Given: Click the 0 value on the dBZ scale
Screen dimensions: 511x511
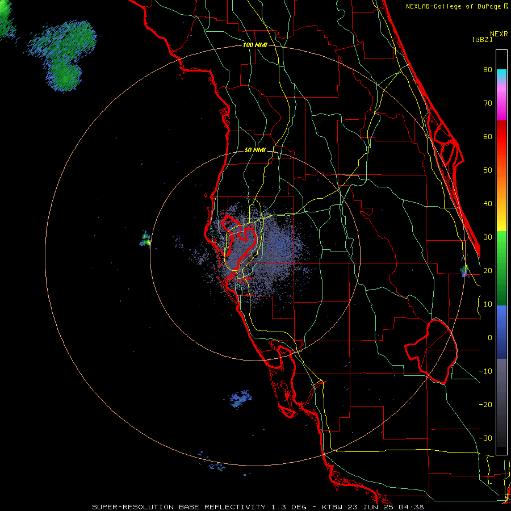Looking at the screenshot, I should click(490, 338).
